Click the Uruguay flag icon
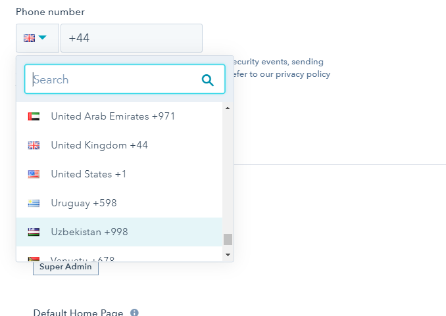Viewport: 446px width, 316px height. click(34, 203)
